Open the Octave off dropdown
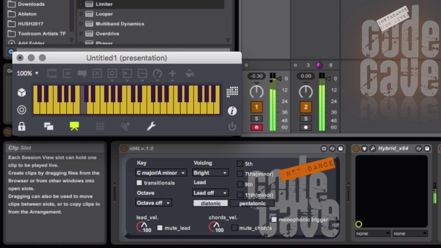441x248 pixels. 153,203
